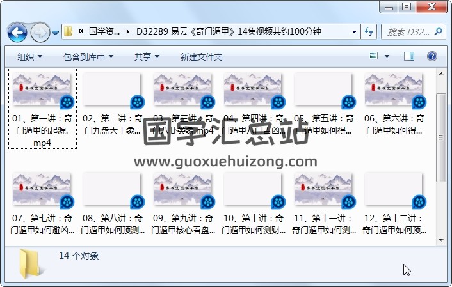Click file name 11、第十一讲：奇门遁甲如何测...

pyautogui.click(x=324, y=224)
